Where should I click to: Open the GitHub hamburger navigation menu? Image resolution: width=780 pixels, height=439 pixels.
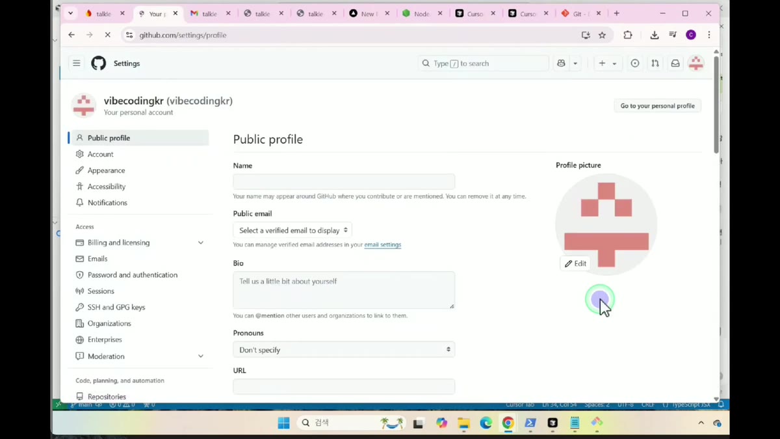pyautogui.click(x=77, y=63)
